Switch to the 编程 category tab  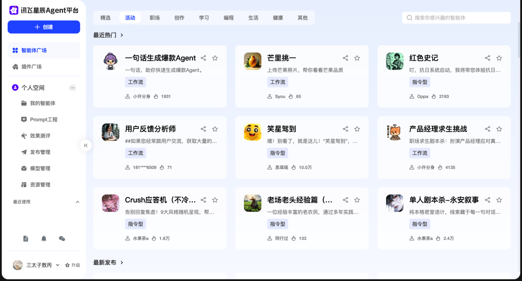click(x=228, y=17)
